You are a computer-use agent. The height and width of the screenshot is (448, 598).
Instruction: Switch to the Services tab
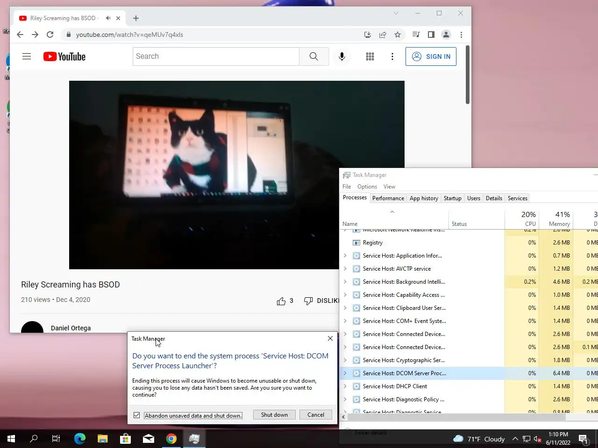pos(518,198)
